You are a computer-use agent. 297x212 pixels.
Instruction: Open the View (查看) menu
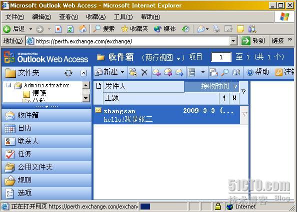coord(68,17)
